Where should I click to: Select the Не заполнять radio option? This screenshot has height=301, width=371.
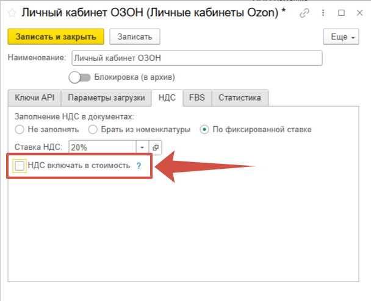point(20,129)
